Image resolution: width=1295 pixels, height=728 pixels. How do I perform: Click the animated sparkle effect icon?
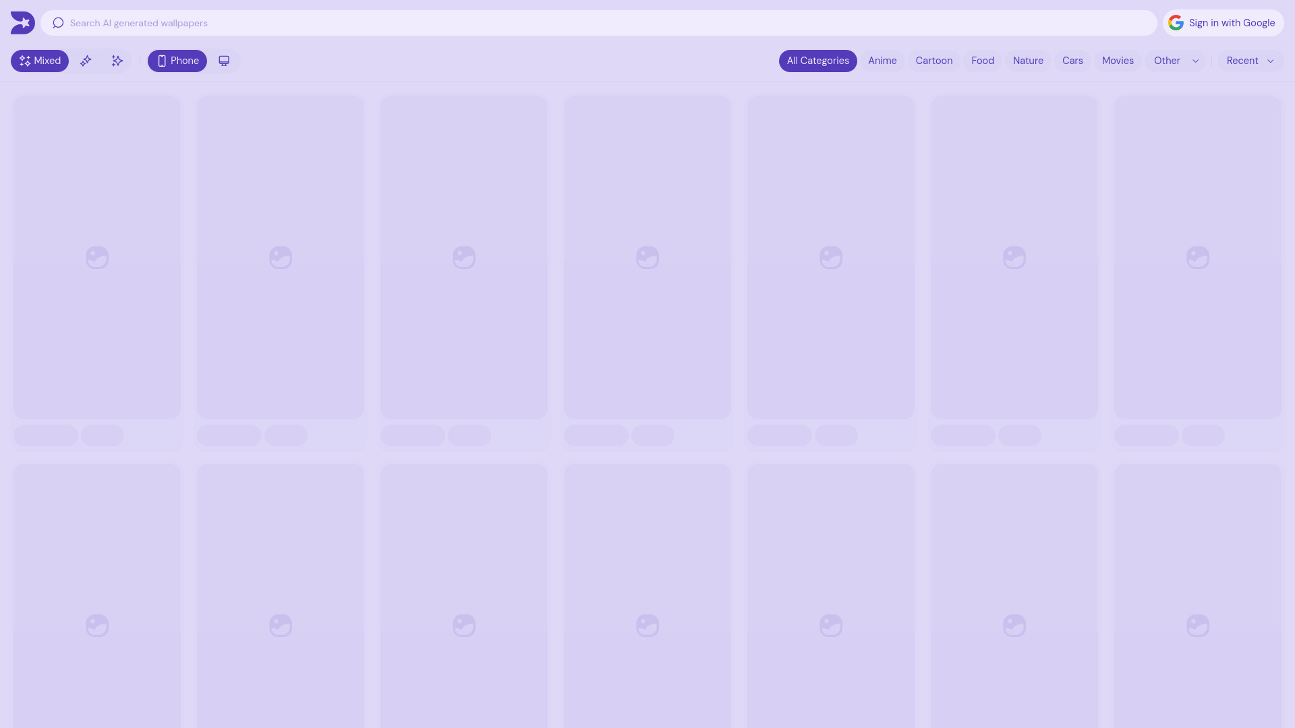(117, 61)
